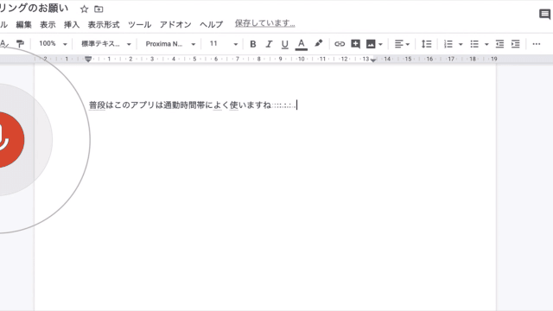
Task: Apply bulleted list
Action: click(x=474, y=44)
